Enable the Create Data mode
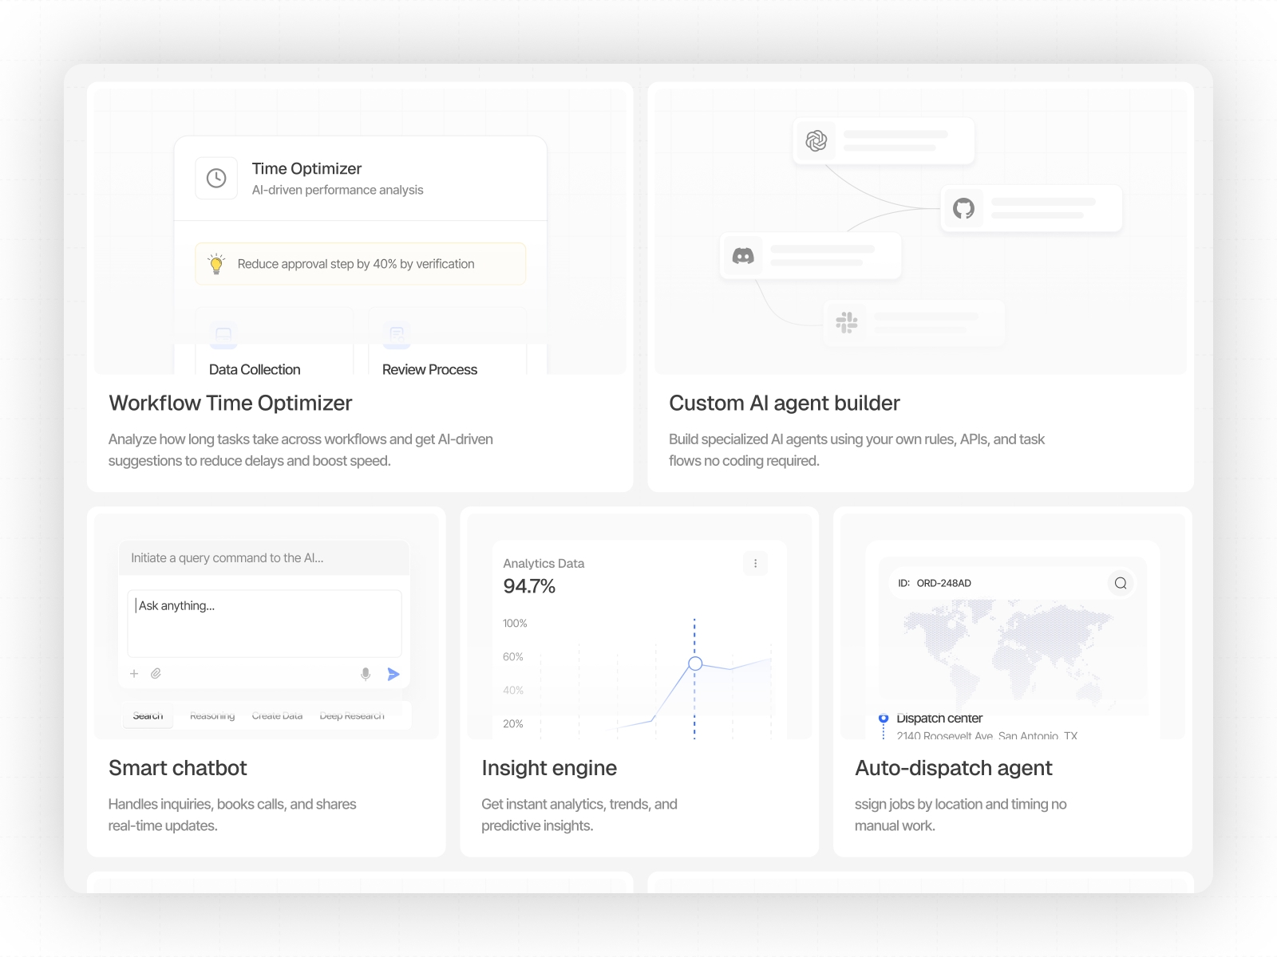Viewport: 1277px width, 957px height. click(x=277, y=715)
